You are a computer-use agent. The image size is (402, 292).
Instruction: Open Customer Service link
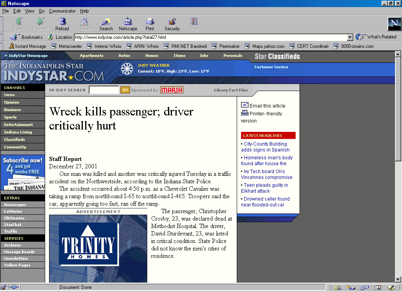pos(271,67)
